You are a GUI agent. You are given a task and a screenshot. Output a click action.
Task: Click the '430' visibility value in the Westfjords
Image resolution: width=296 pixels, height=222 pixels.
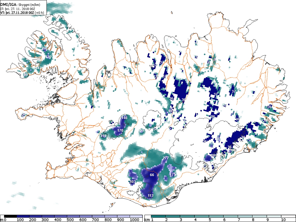point(48,57)
